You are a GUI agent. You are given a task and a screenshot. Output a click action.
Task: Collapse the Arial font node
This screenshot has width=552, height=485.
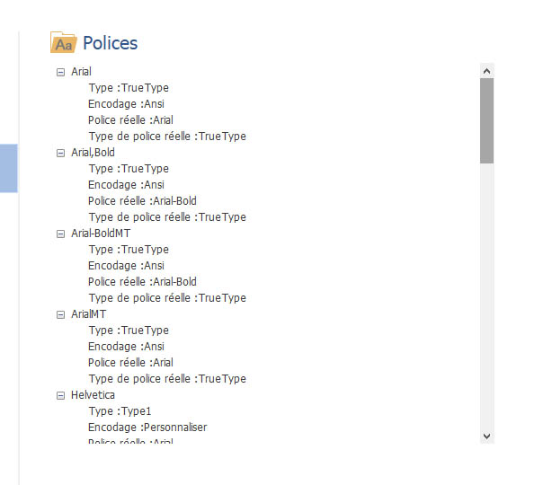[x=60, y=72]
